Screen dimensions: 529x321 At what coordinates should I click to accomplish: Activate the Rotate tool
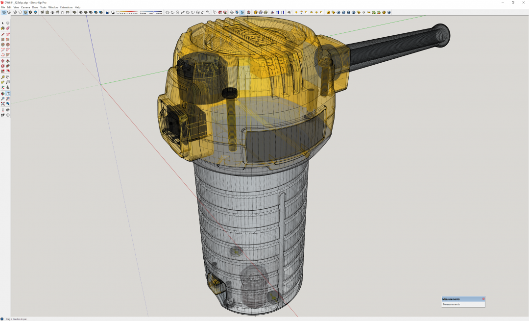(x=3, y=66)
